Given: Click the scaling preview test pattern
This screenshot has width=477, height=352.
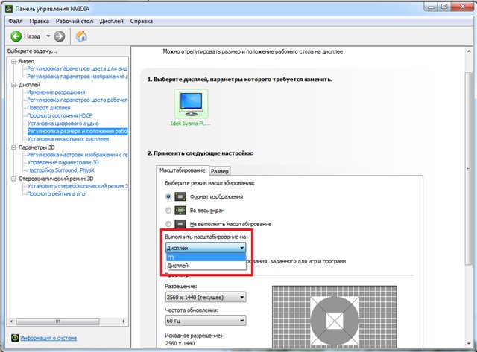Looking at the screenshot, I should click(x=335, y=317).
